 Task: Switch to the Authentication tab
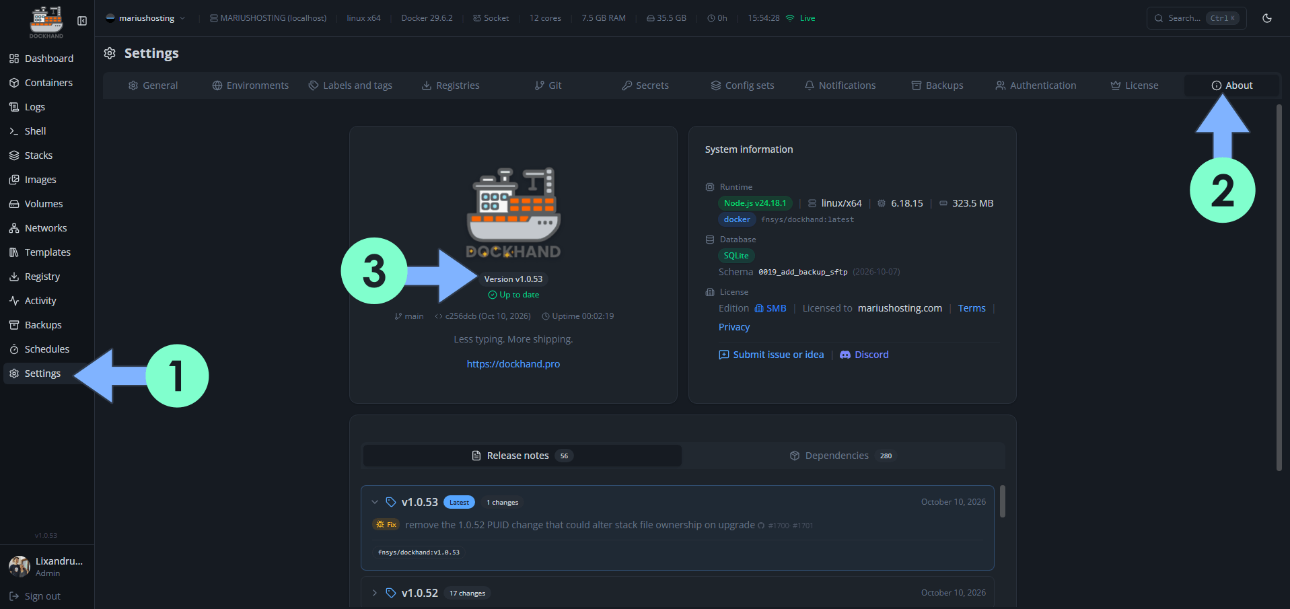(1036, 85)
